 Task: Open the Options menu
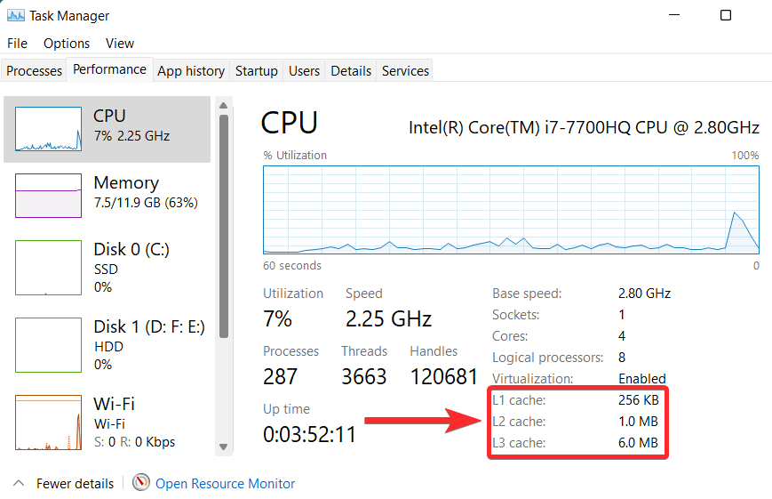tap(67, 43)
